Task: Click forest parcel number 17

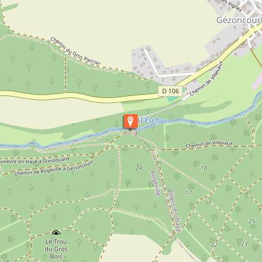Action: [x=188, y=193]
